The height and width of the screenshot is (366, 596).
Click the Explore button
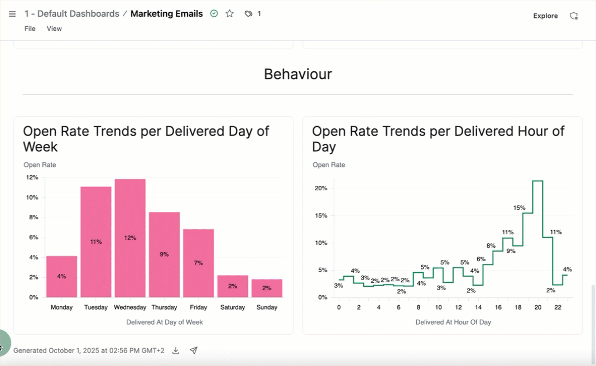[x=545, y=16]
